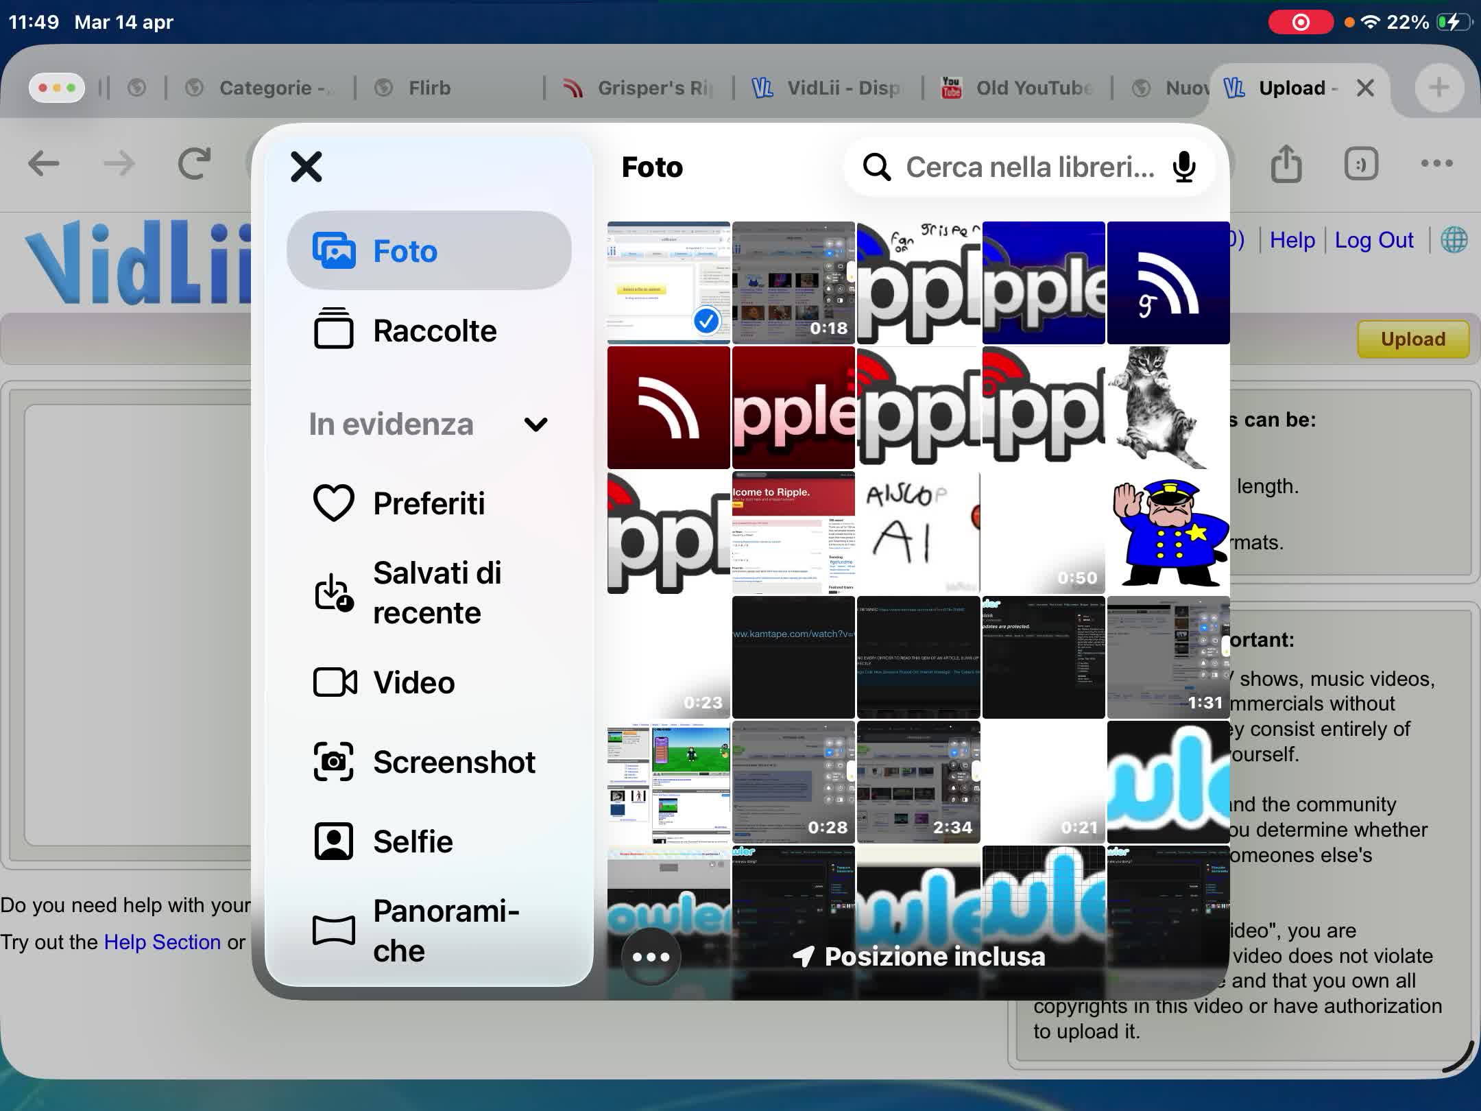Click the browser three-dot menu icon
The width and height of the screenshot is (1481, 1111).
[1436, 164]
